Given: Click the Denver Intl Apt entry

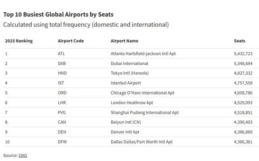Looking at the screenshot, I should pyautogui.click(x=125, y=132).
